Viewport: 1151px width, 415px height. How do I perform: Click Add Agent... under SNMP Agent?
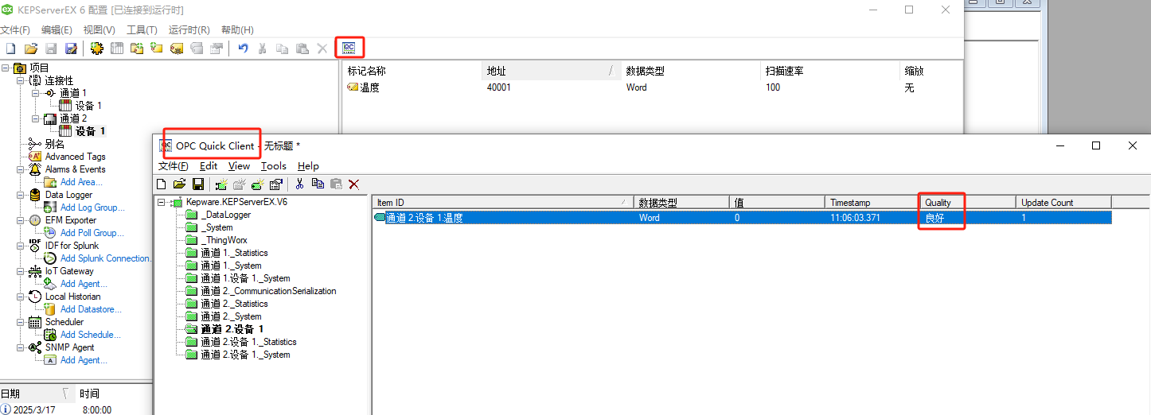[x=84, y=360]
